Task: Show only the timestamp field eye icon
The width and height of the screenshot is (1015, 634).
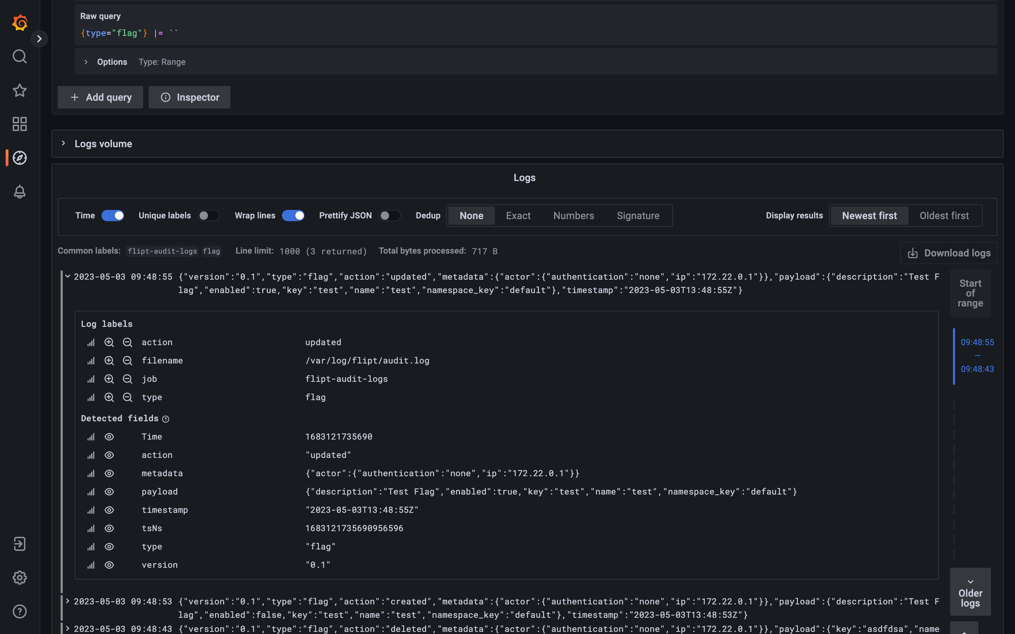Action: [x=109, y=510]
